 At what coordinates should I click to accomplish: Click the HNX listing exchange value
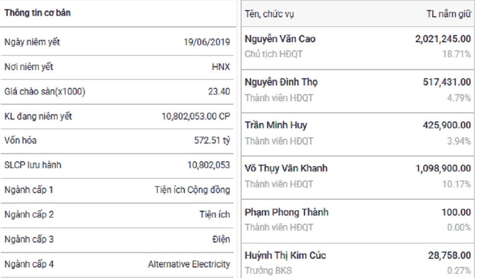tap(221, 67)
